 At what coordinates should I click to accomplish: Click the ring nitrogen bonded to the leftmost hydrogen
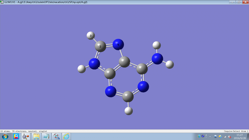click(x=94, y=64)
